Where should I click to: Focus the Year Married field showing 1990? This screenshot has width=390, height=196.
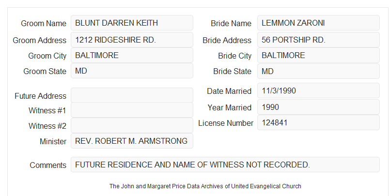[x=318, y=107]
